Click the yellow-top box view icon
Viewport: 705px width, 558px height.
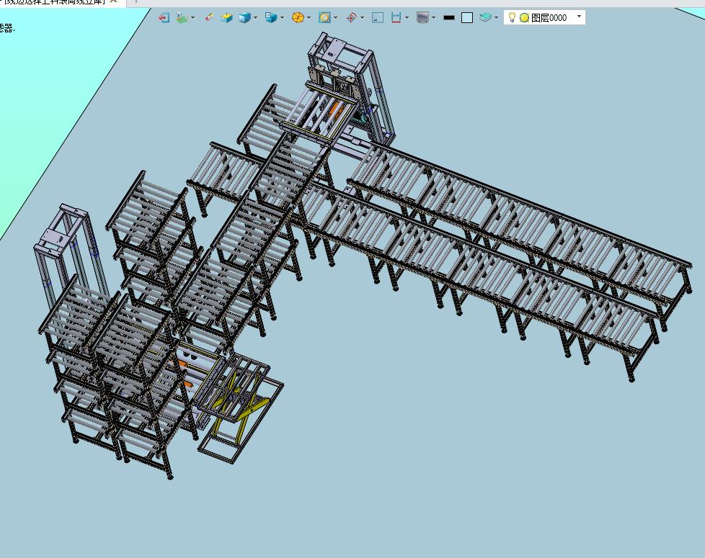[226, 17]
